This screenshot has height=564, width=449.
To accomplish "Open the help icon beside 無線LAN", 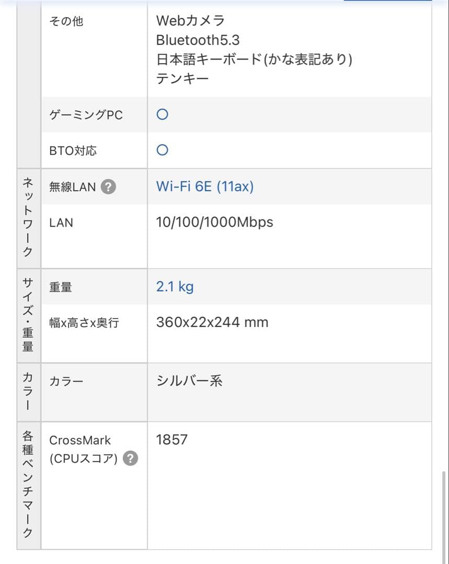I will pos(108,186).
